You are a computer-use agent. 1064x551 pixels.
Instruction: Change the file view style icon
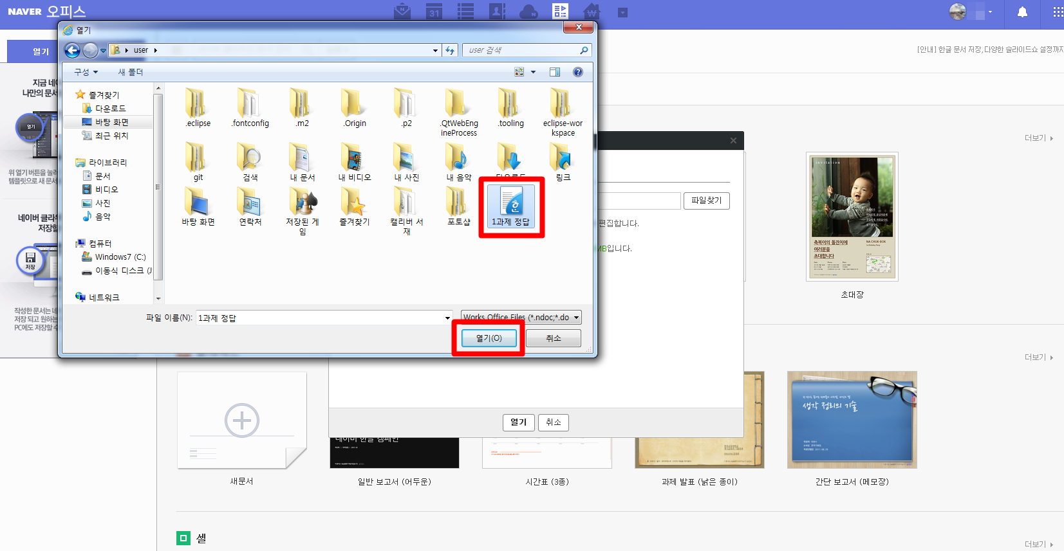coord(519,72)
